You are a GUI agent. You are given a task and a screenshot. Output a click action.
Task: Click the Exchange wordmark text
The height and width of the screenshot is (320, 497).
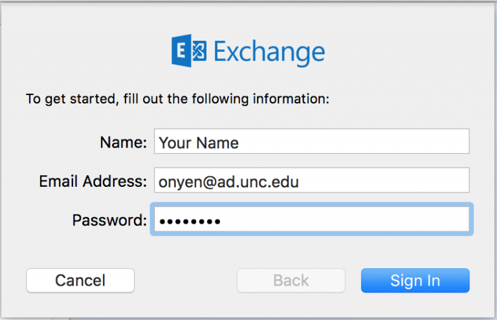[269, 52]
